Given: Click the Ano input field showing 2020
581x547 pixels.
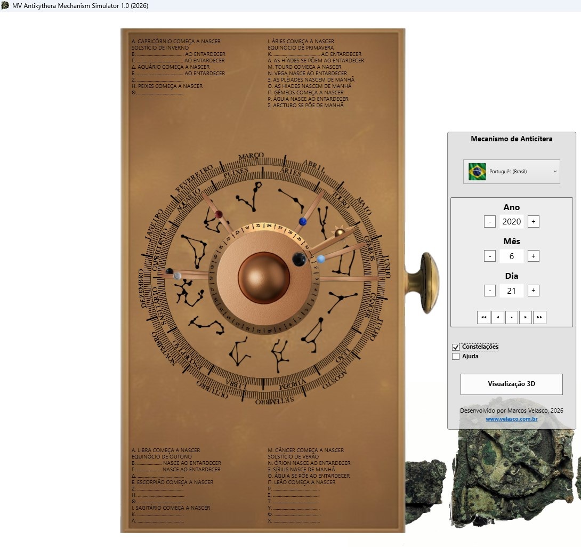Looking at the screenshot, I should [x=512, y=222].
